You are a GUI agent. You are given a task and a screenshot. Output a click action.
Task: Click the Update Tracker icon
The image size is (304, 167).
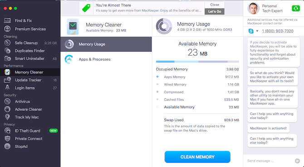pyautogui.click(x=7, y=80)
